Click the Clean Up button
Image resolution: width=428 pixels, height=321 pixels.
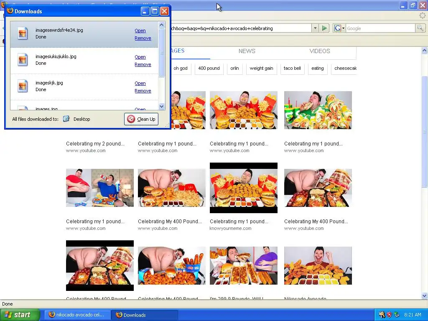(x=141, y=119)
